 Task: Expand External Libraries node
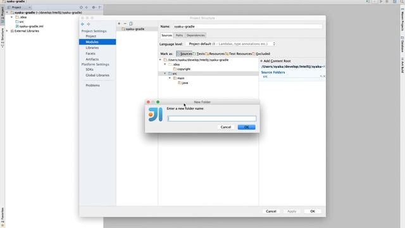[x=7, y=31]
